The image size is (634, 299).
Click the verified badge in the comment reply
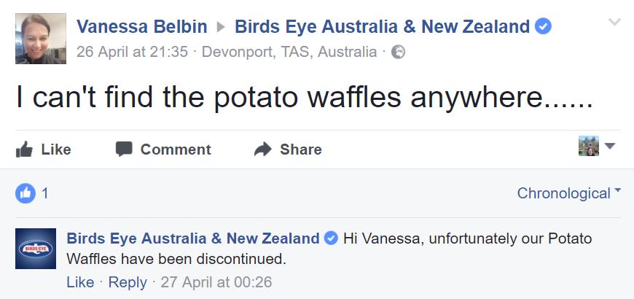point(331,238)
